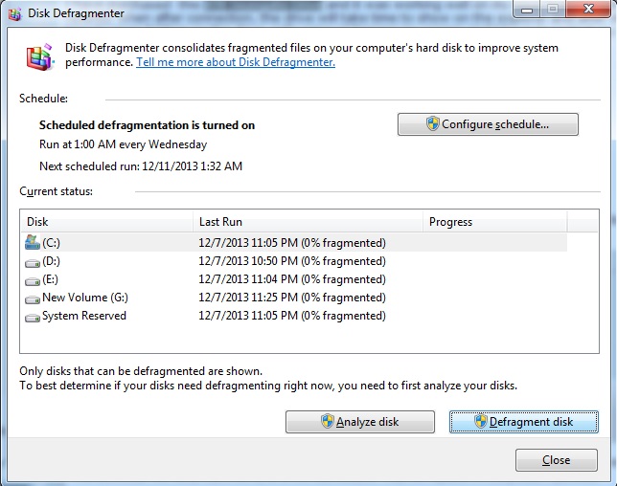
Task: Click the large Disk Defragmenter logo icon
Action: click(x=39, y=57)
